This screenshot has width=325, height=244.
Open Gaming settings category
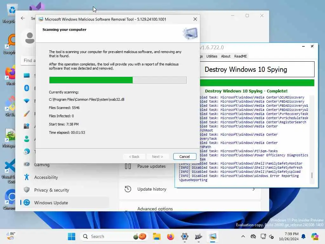[42, 165]
